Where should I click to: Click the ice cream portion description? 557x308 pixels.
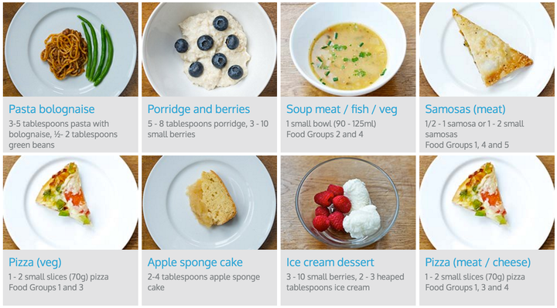[345, 282]
